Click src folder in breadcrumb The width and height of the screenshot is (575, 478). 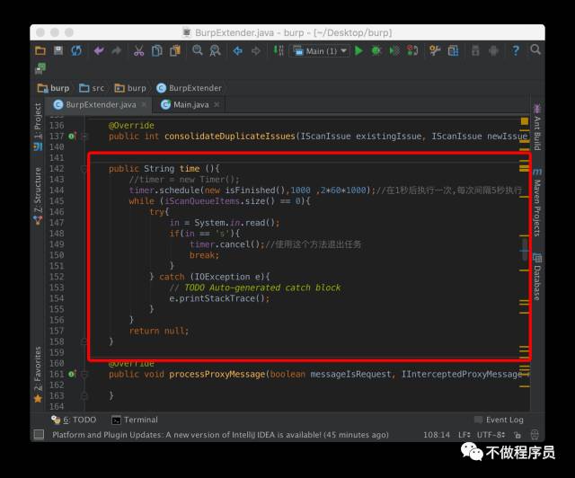[92, 88]
